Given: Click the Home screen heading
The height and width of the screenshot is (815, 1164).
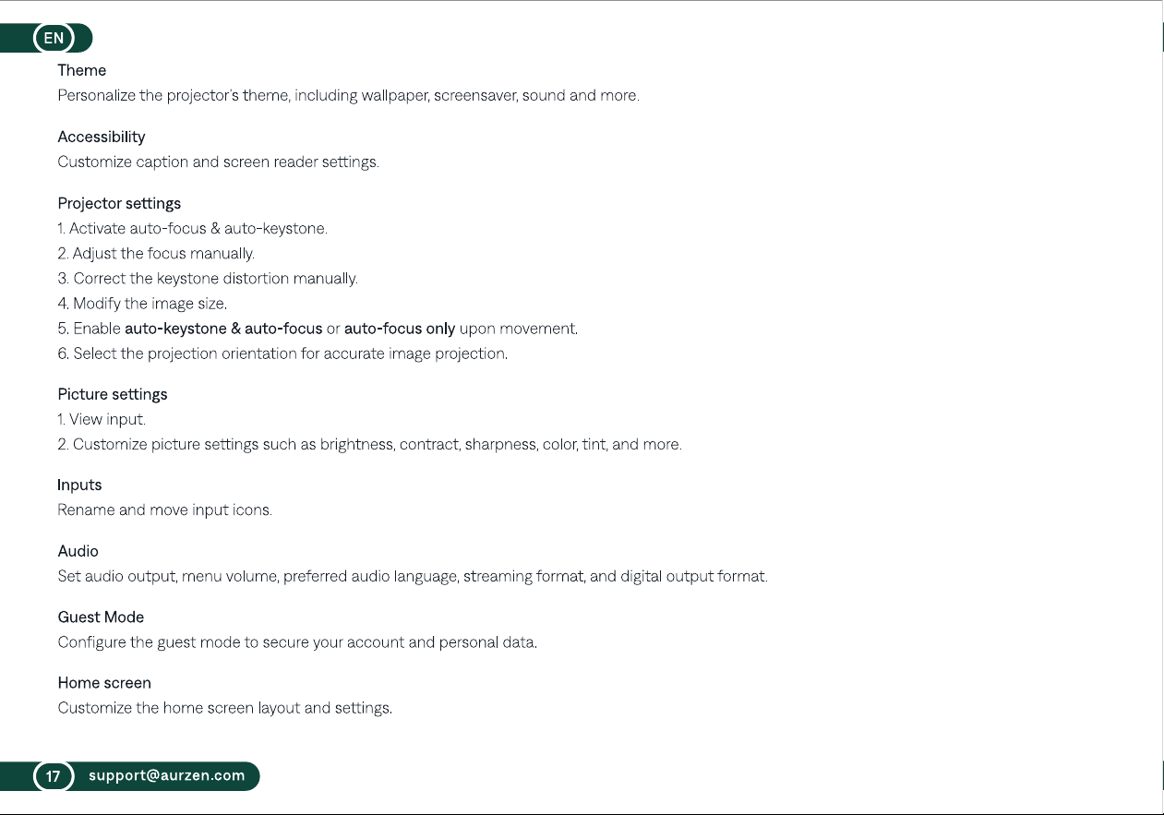Looking at the screenshot, I should 104,683.
